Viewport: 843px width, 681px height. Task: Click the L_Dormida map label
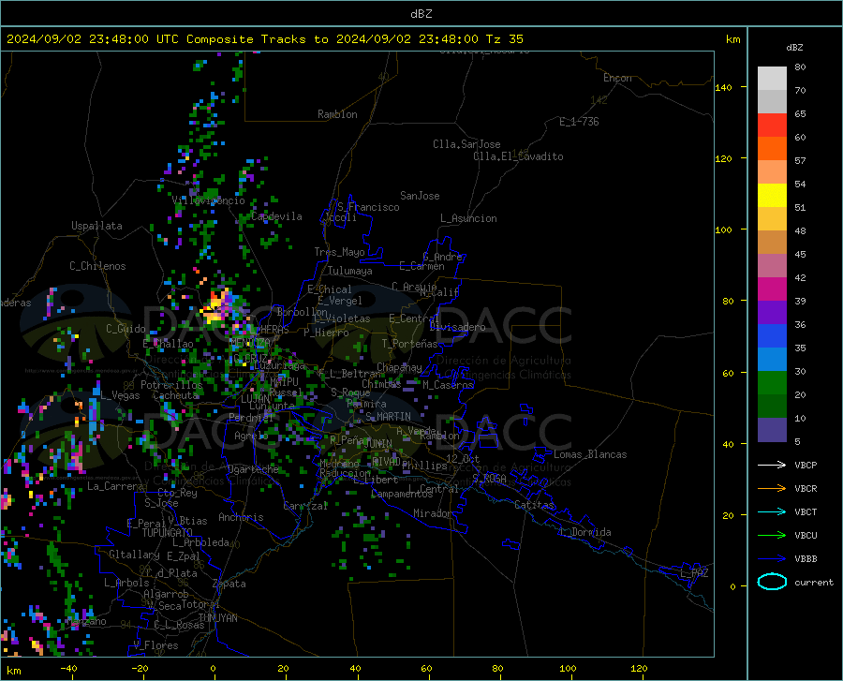coord(585,532)
